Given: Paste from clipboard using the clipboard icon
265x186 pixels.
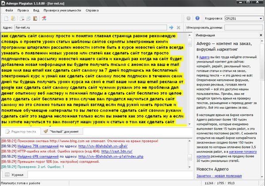Looking at the screenshot, I should pos(35,19).
